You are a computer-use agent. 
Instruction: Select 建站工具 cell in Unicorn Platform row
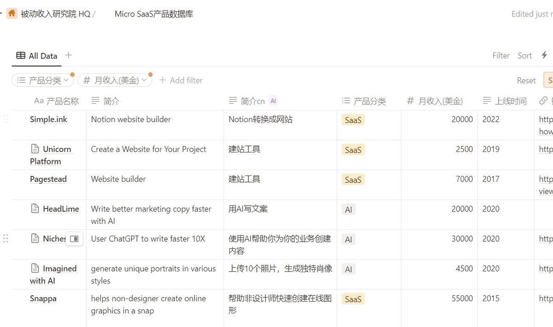click(280, 155)
